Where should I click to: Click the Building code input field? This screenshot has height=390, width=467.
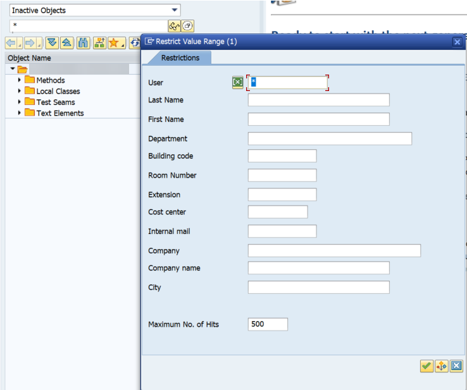click(x=282, y=156)
